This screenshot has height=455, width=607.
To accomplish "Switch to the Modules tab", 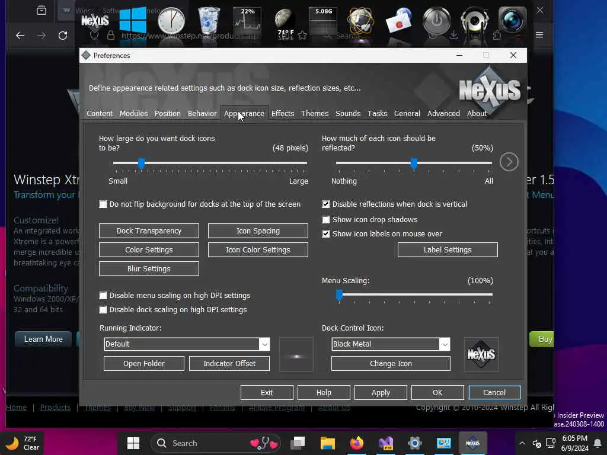I will click(133, 113).
